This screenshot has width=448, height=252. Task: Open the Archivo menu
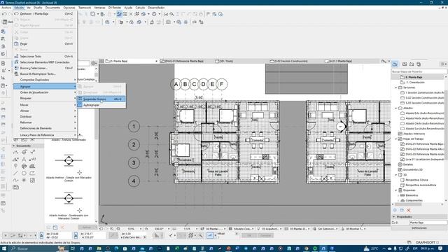(6, 8)
